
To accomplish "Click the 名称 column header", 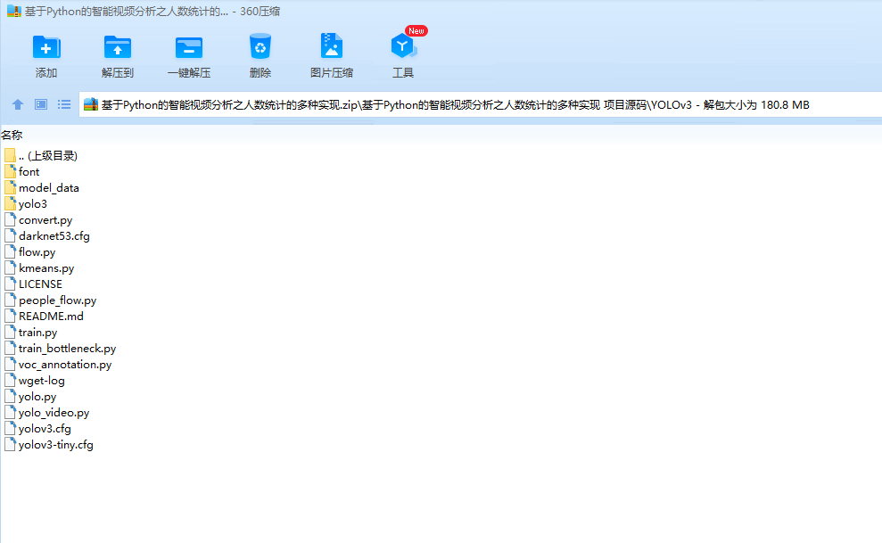I will (x=12, y=135).
